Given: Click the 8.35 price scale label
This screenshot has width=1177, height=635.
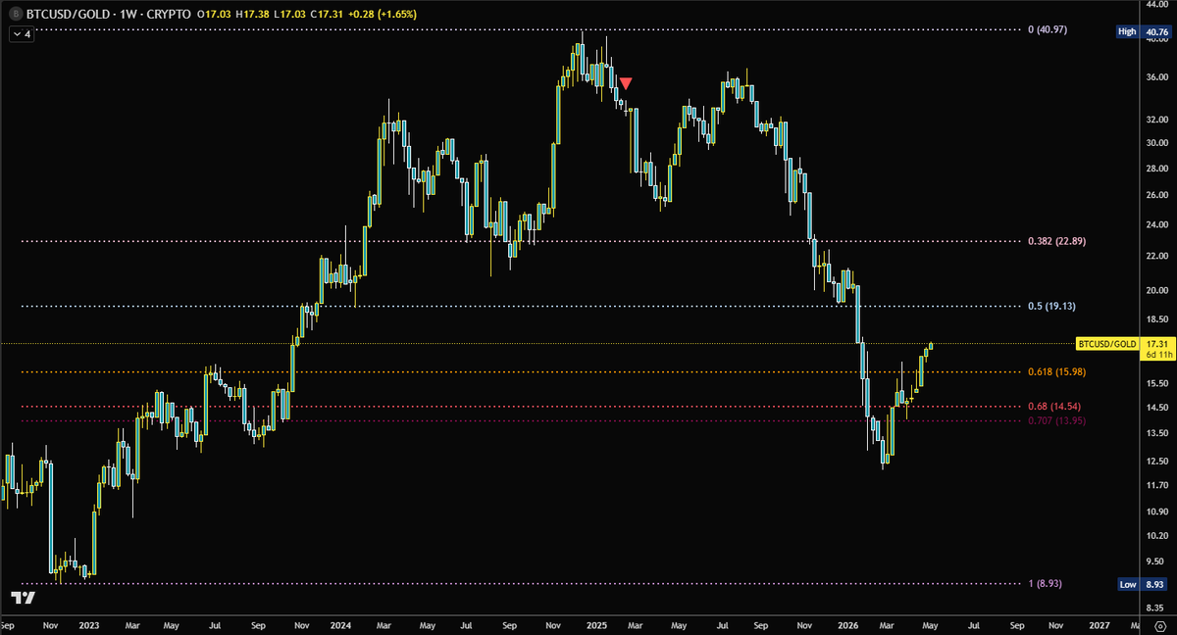Looking at the screenshot, I should pos(1157,608).
